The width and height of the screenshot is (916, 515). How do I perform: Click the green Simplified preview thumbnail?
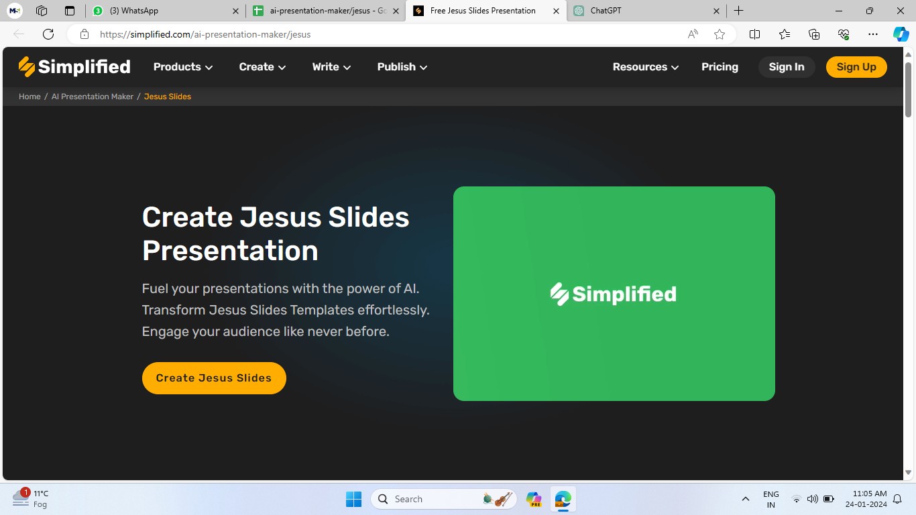pyautogui.click(x=614, y=294)
